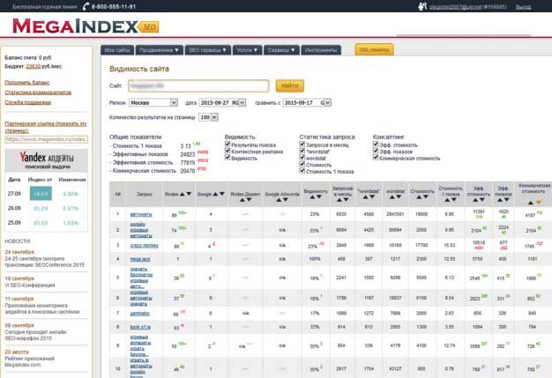Uncheck Контекстная реклама checkbox

pyautogui.click(x=228, y=151)
